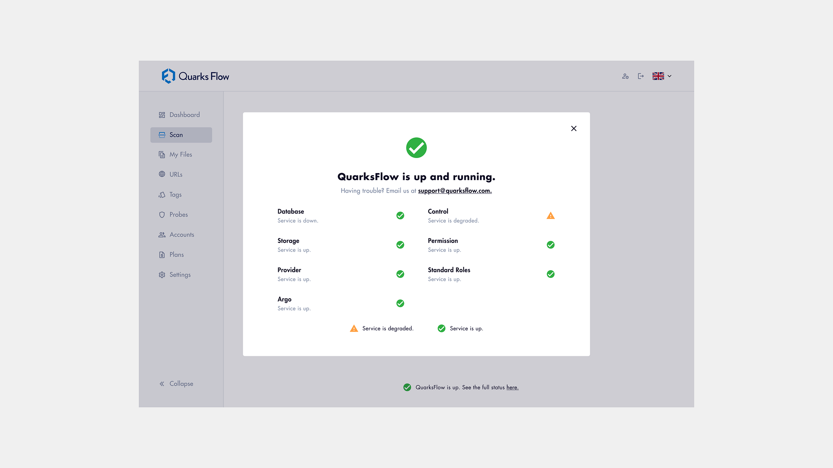Image resolution: width=833 pixels, height=468 pixels.
Task: View the Plans page
Action: tap(177, 254)
